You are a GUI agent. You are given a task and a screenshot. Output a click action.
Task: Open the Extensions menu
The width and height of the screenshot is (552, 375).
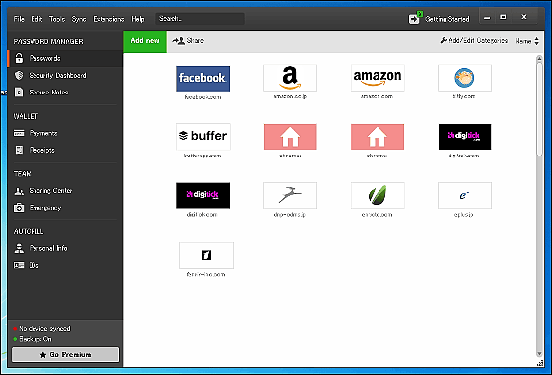(108, 19)
